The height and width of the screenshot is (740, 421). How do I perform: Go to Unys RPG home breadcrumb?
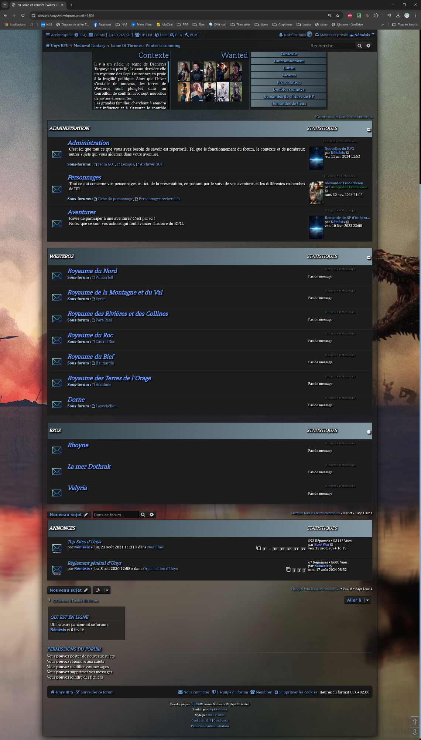[57, 46]
